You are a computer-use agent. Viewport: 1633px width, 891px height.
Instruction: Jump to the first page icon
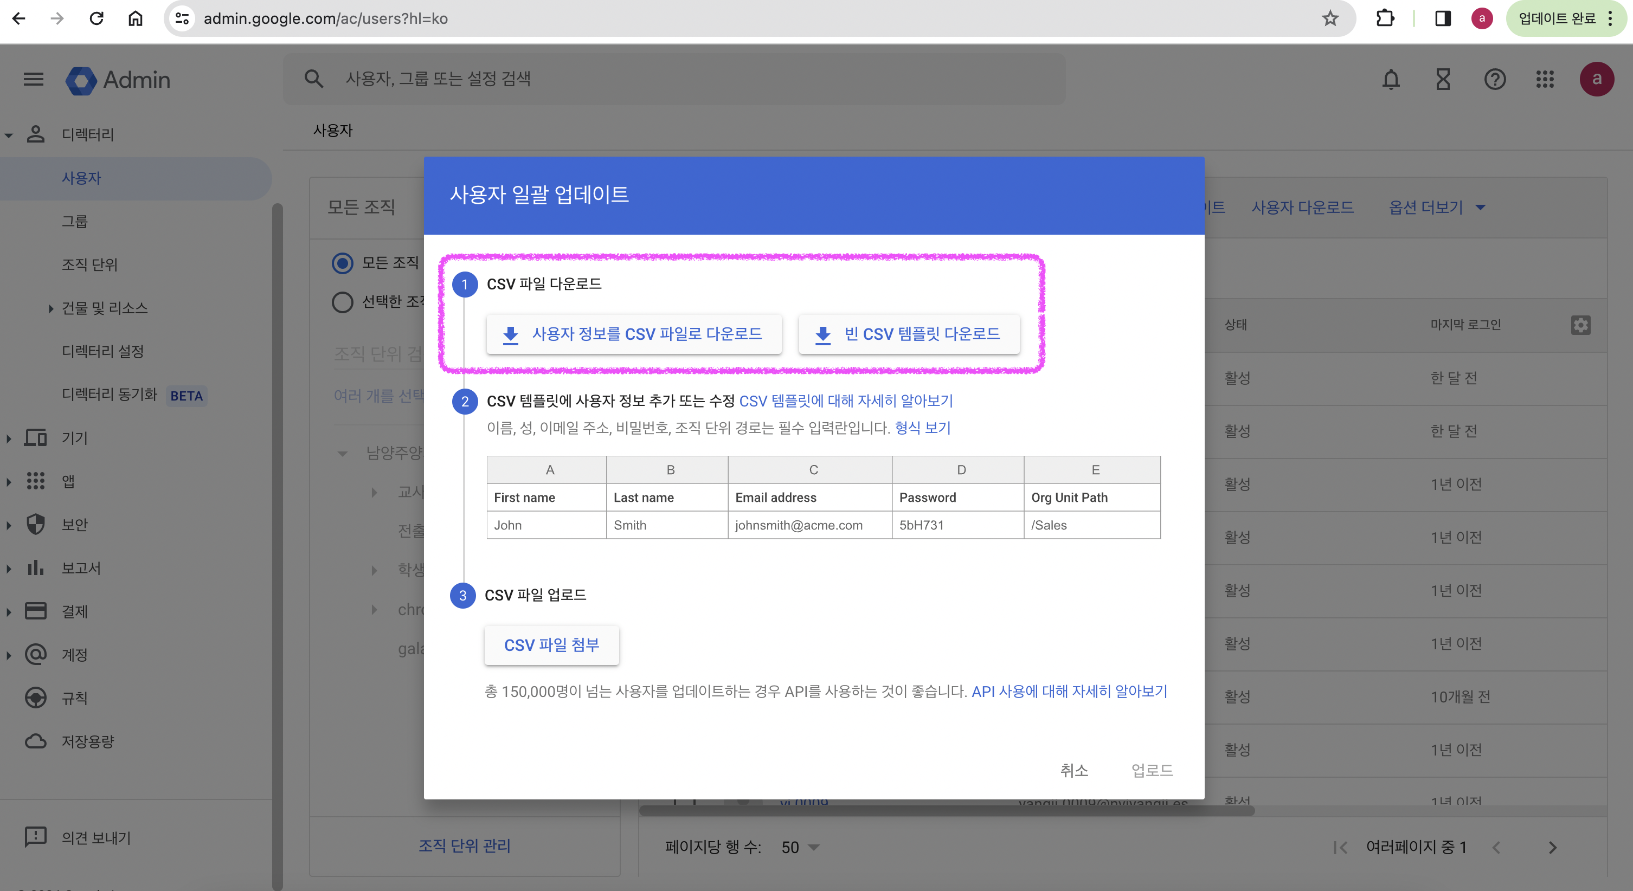point(1340,847)
